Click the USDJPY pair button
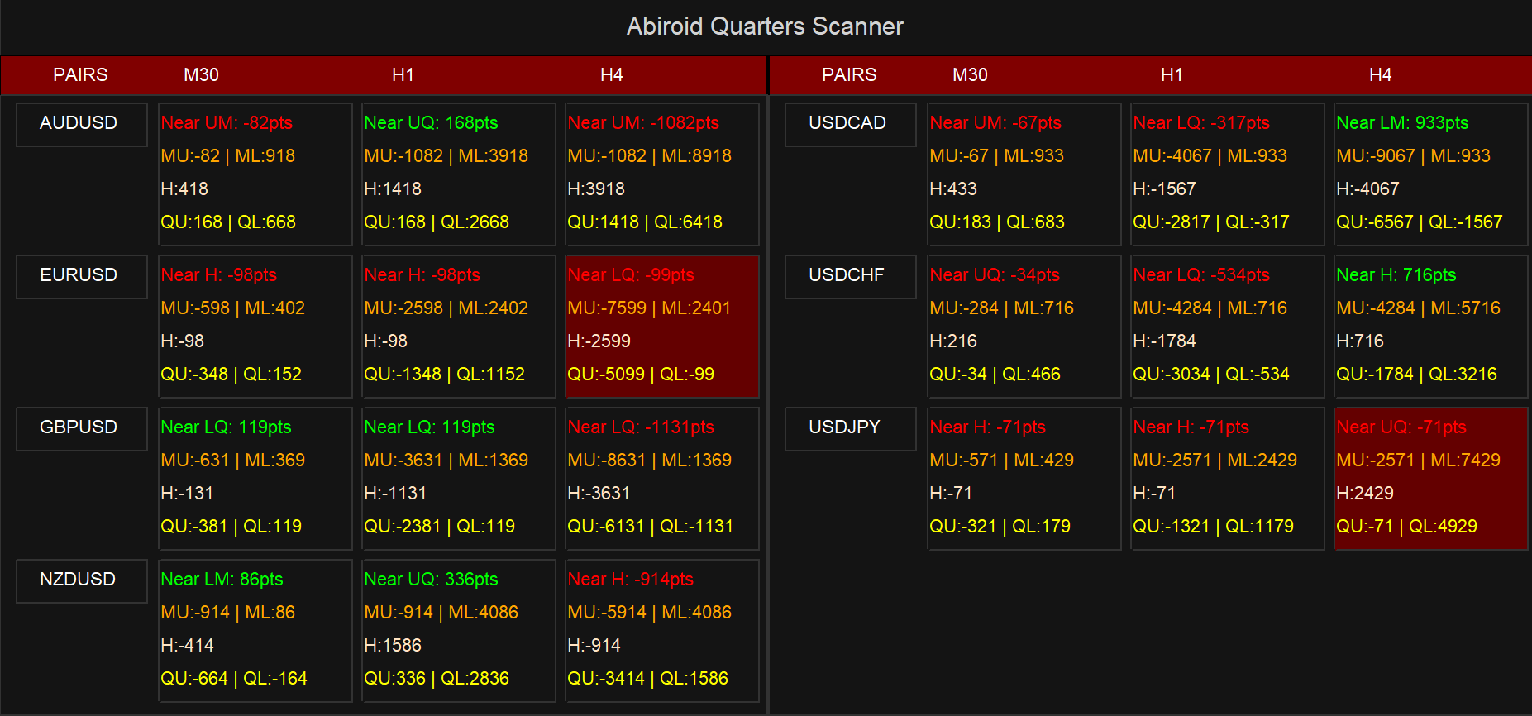1532x716 pixels. (851, 428)
